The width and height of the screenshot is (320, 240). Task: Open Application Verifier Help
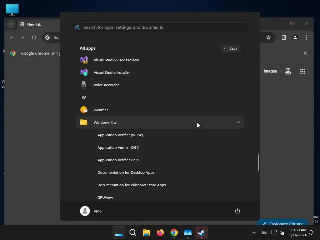118,160
